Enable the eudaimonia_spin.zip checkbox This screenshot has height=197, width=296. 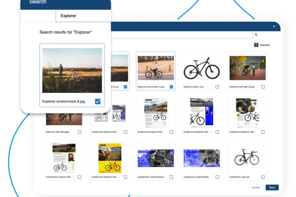[x=263, y=177]
